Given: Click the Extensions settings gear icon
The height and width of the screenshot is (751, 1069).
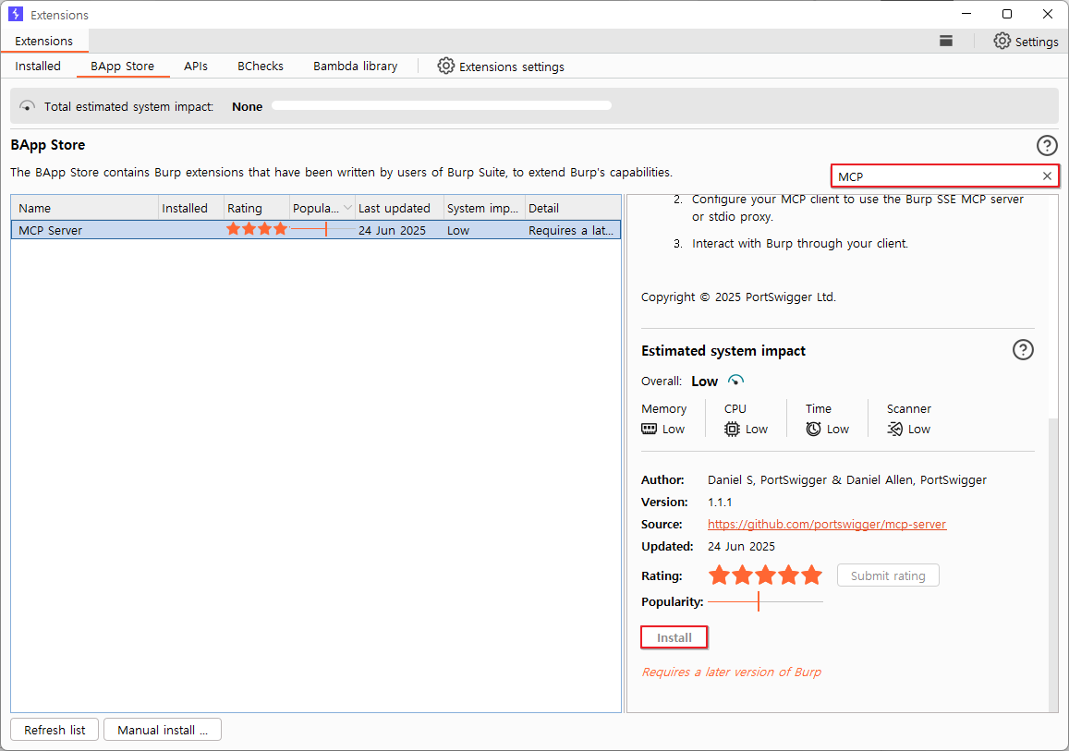Looking at the screenshot, I should 446,67.
